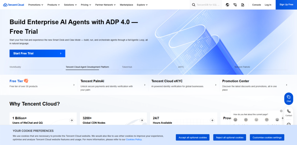Select the slightly happy face rating
This screenshot has height=145, width=297.
point(267,120)
